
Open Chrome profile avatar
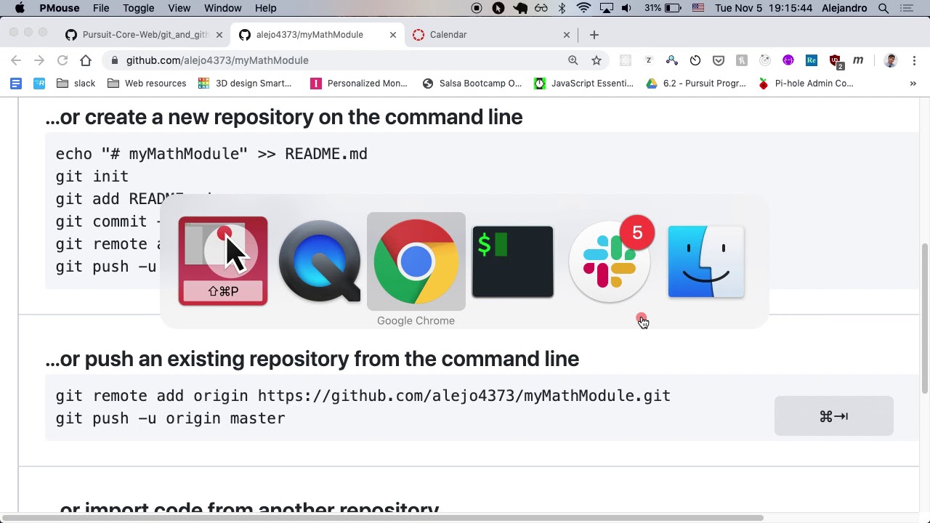click(x=891, y=60)
